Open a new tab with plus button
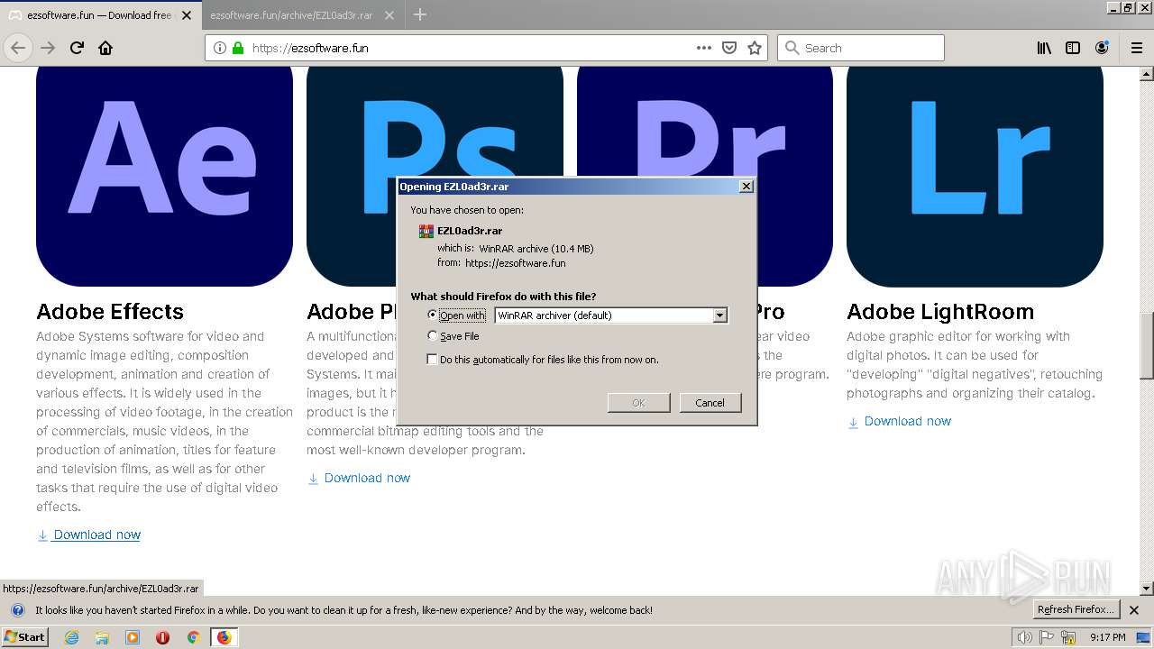The width and height of the screenshot is (1154, 649). (x=420, y=14)
